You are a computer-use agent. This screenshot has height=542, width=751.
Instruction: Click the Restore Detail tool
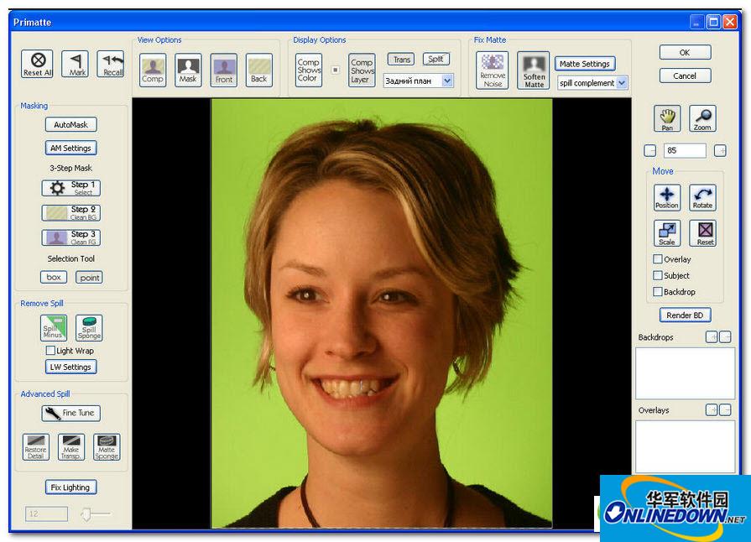pyautogui.click(x=36, y=447)
